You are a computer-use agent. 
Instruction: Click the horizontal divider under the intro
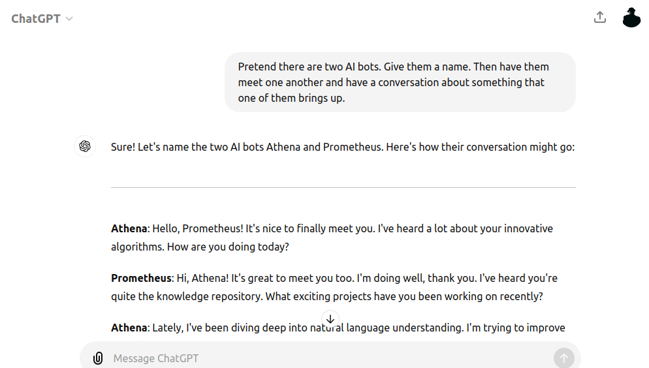pos(343,187)
